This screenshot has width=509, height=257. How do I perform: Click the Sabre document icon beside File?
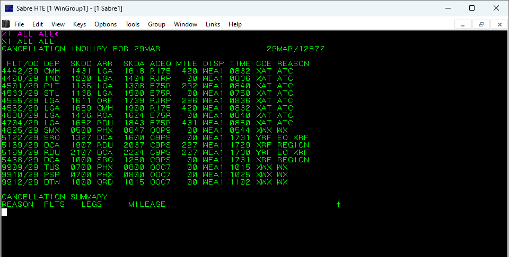[x=6, y=24]
